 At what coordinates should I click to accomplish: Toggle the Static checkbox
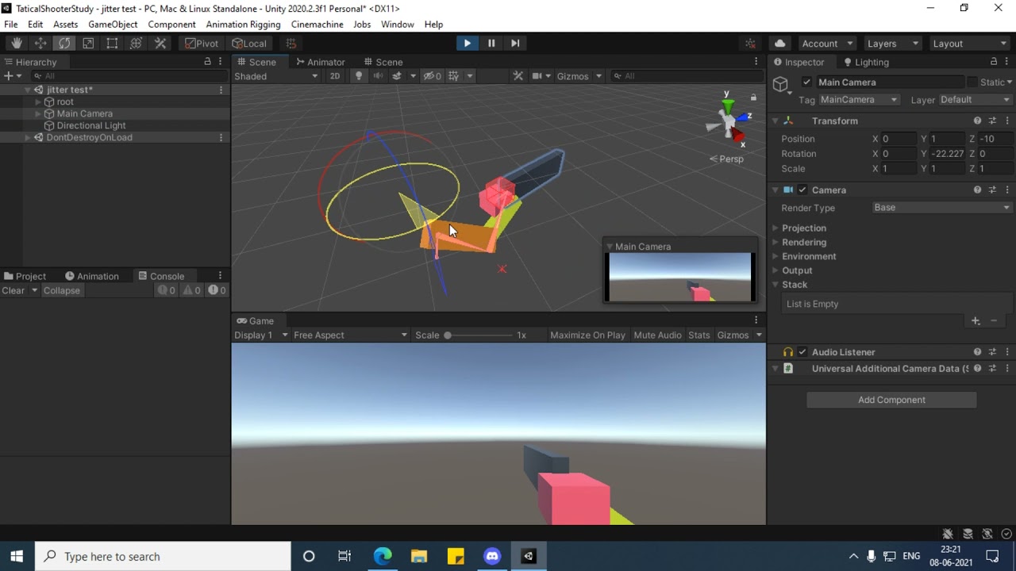coord(972,82)
